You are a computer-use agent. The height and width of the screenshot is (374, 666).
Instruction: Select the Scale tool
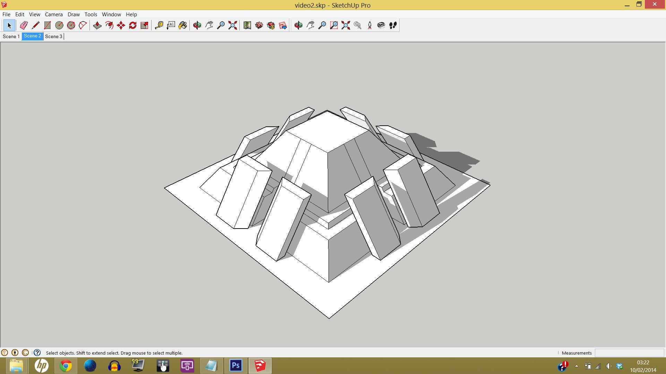pyautogui.click(x=144, y=25)
